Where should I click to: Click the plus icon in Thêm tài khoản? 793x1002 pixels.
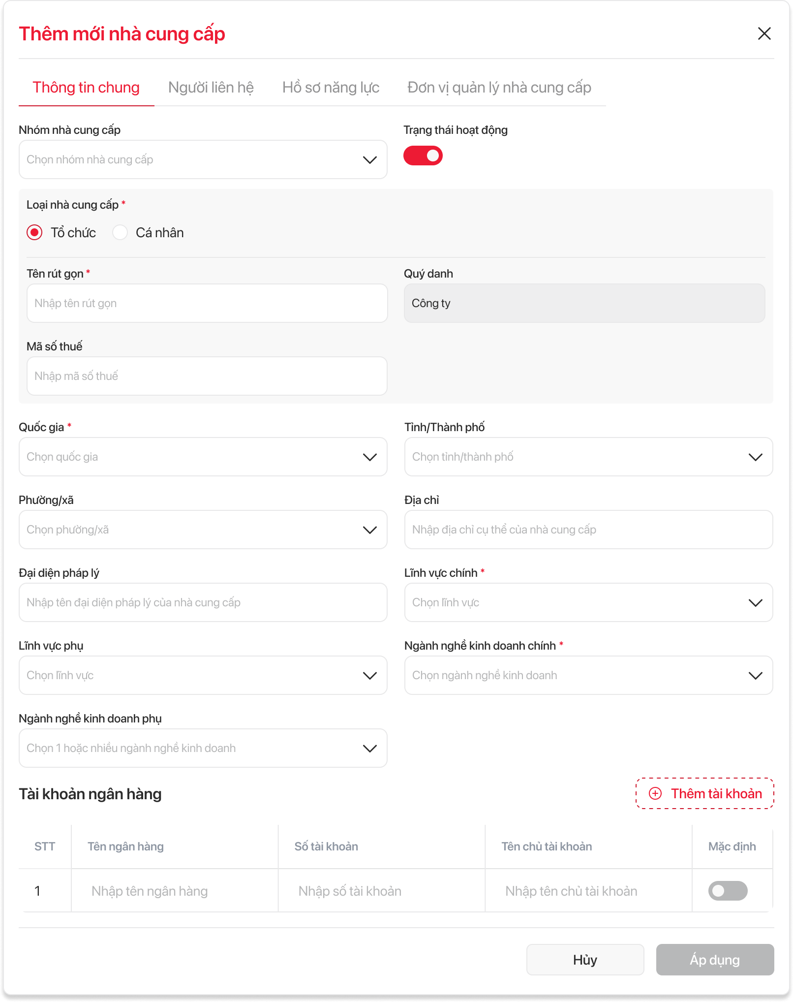[655, 793]
